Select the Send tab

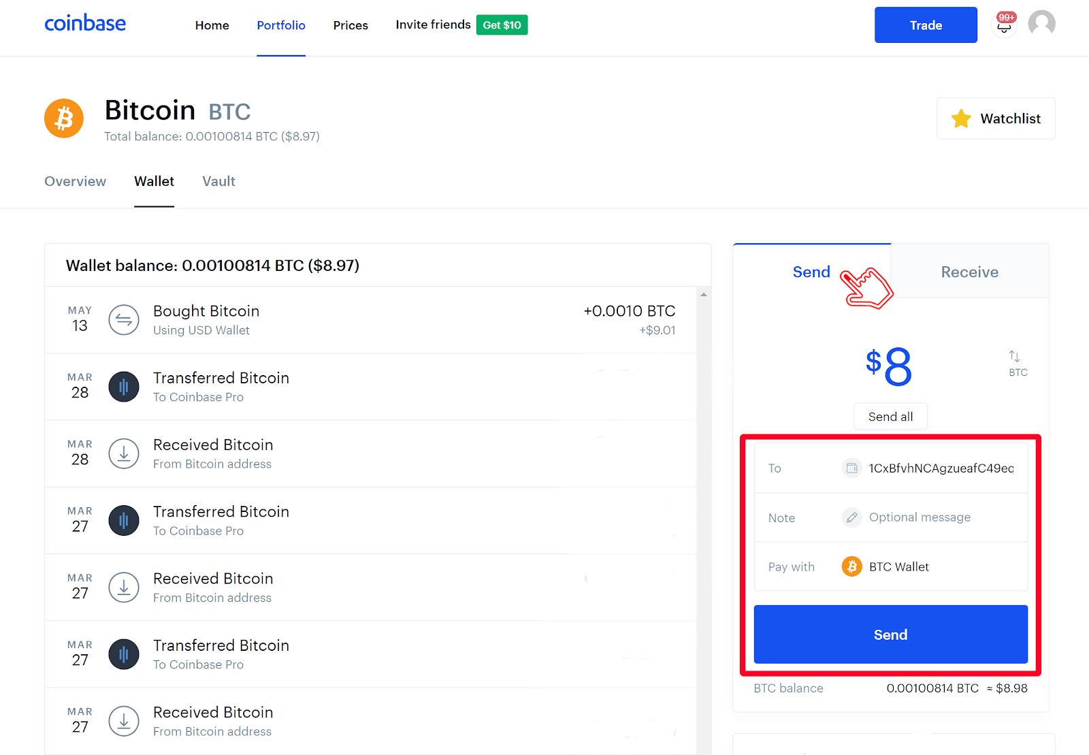click(x=811, y=272)
